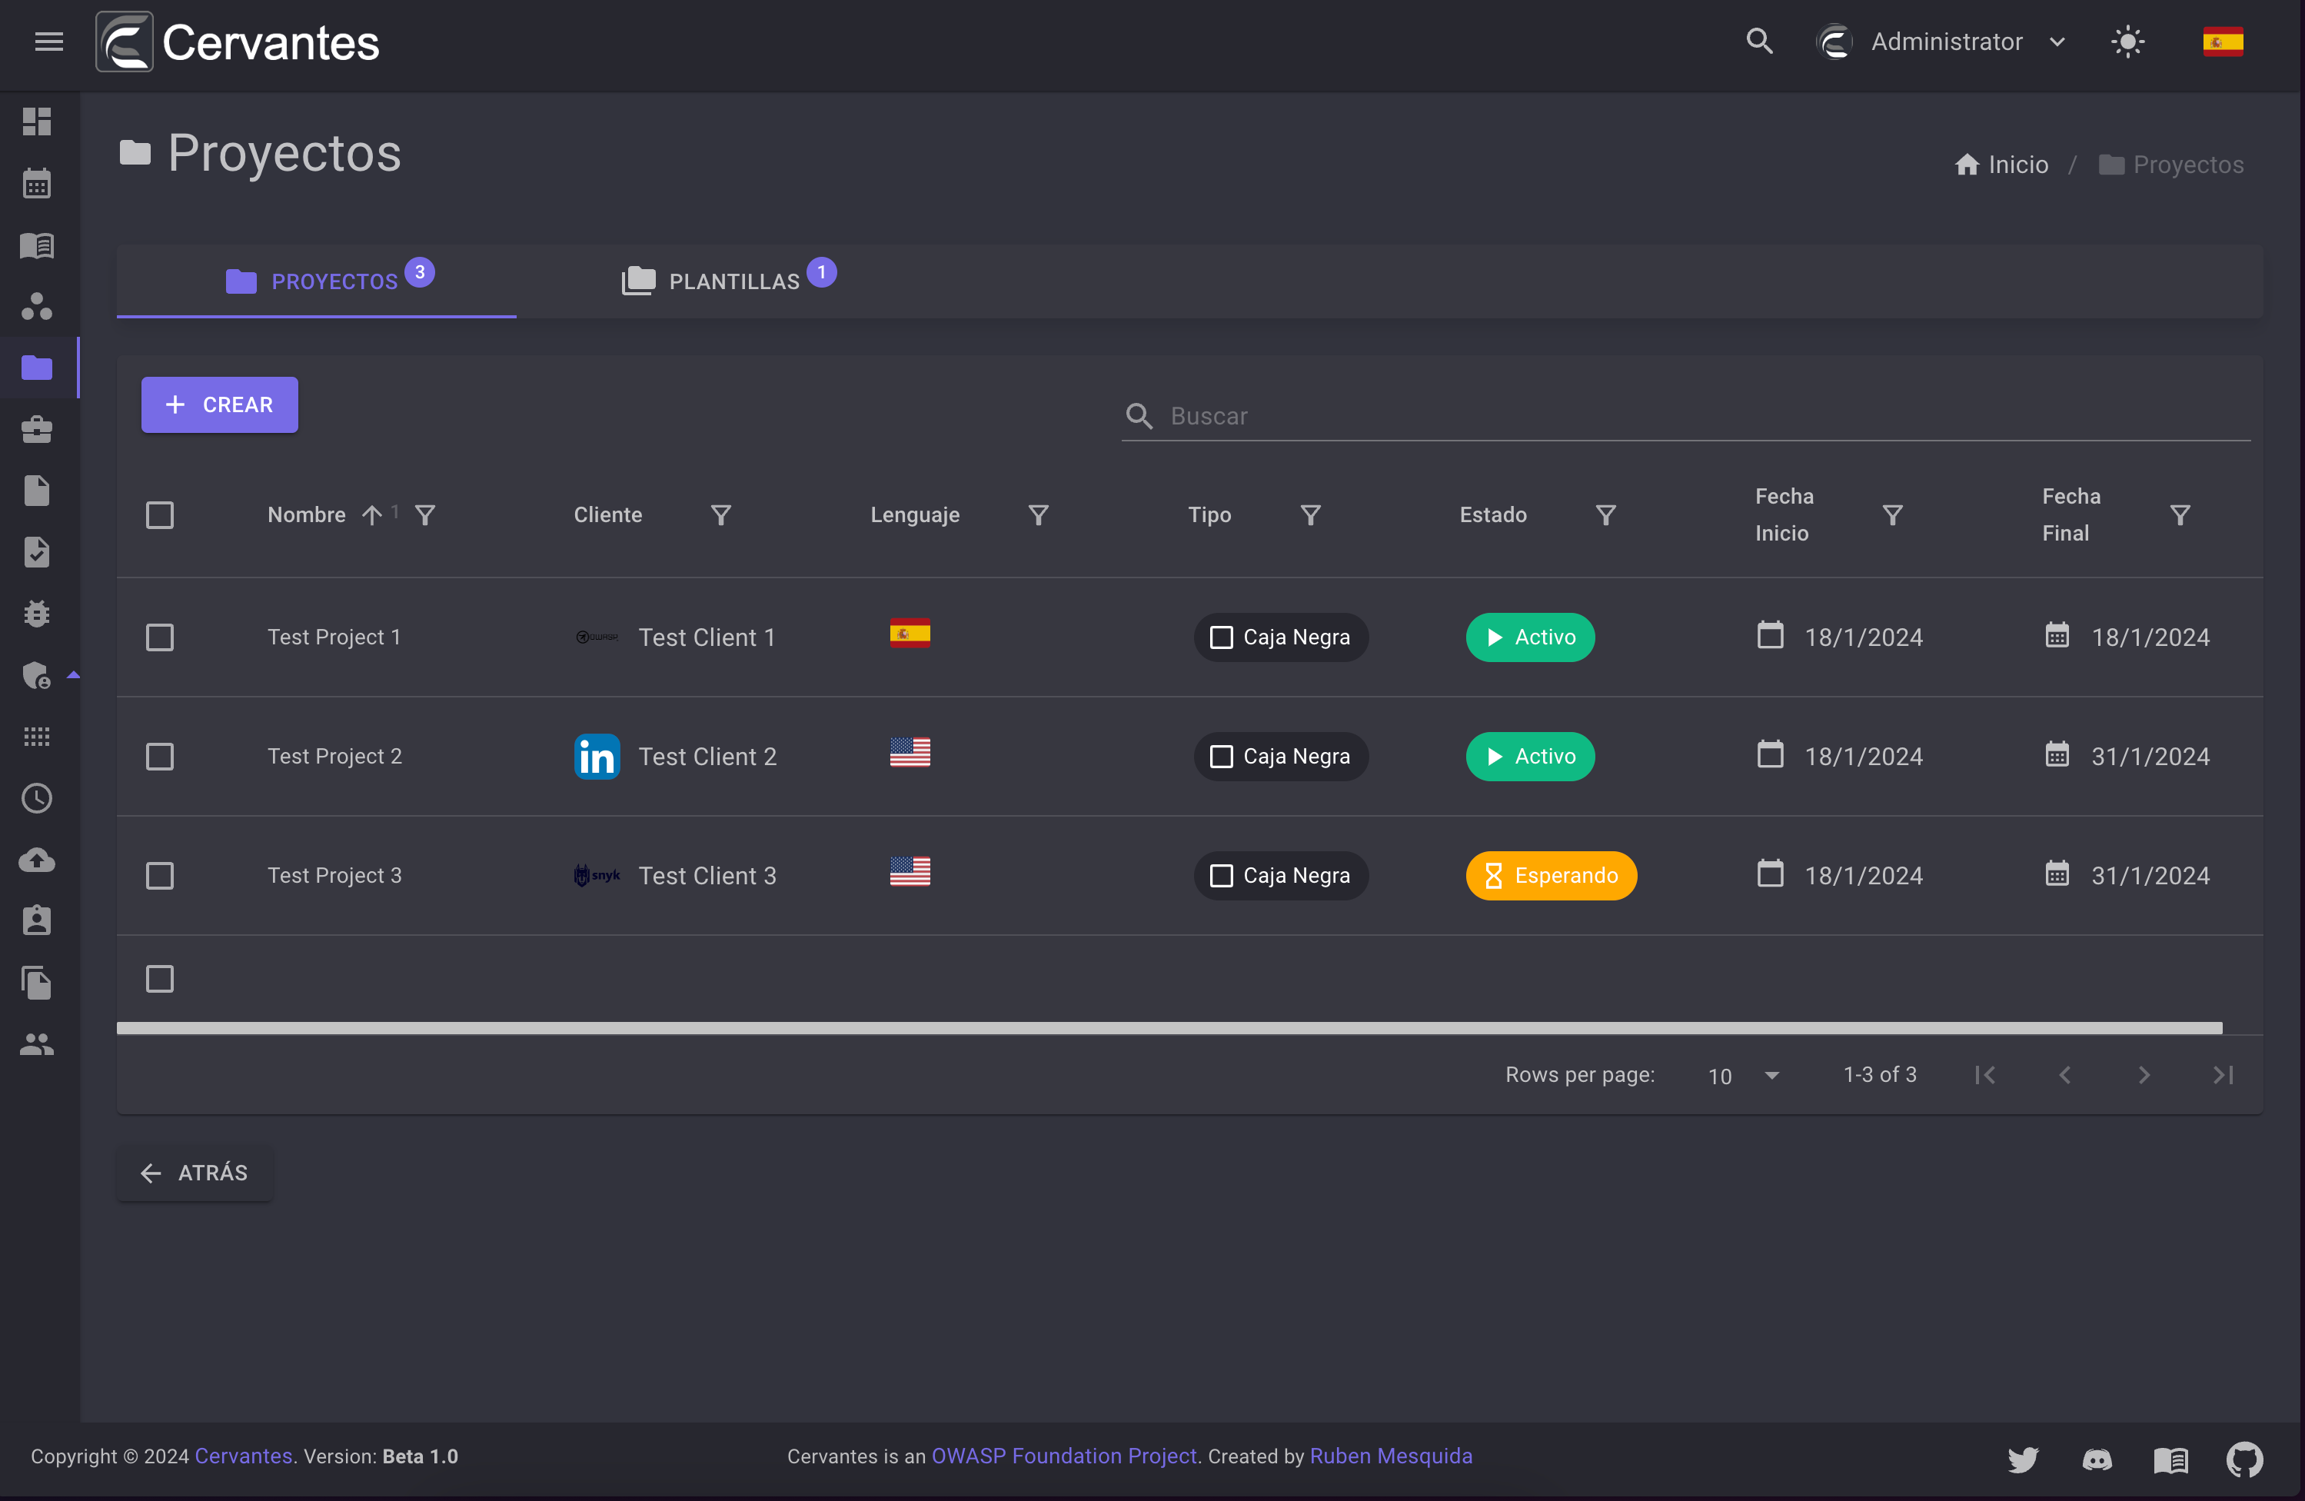Screen dimensions: 2305x1501
Task: Filter the Fecha Final column
Action: pos(2180,515)
